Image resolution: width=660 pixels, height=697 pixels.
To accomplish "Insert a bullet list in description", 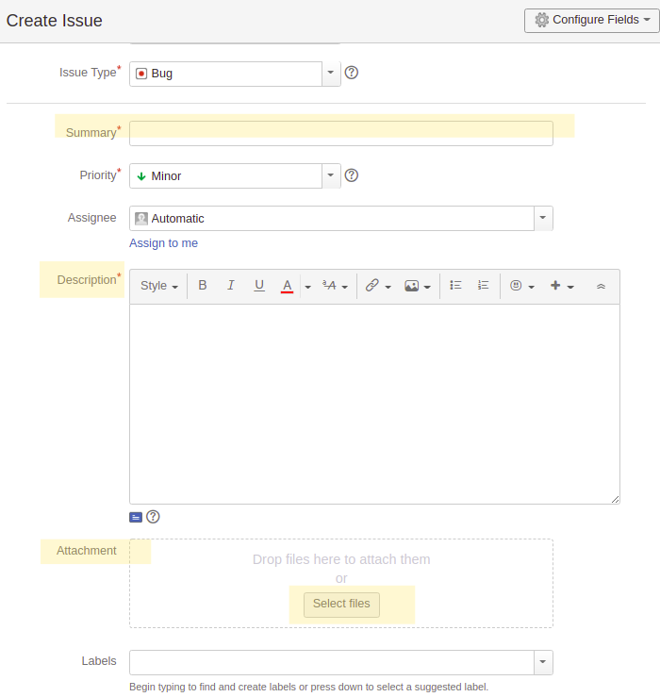I will 455,286.
